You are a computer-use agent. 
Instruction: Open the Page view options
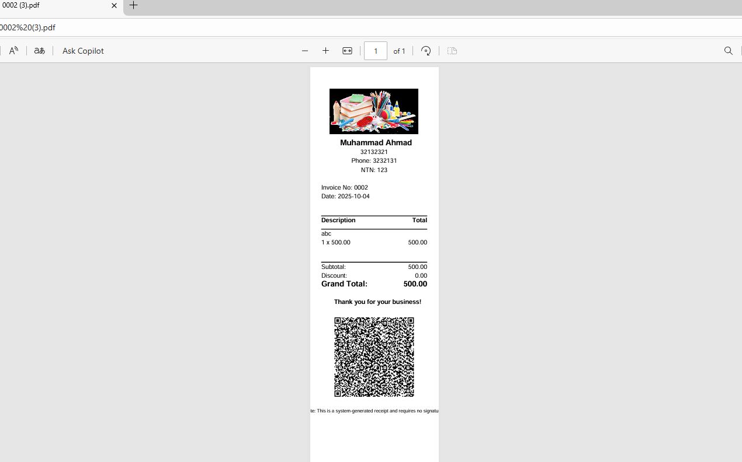click(x=452, y=51)
